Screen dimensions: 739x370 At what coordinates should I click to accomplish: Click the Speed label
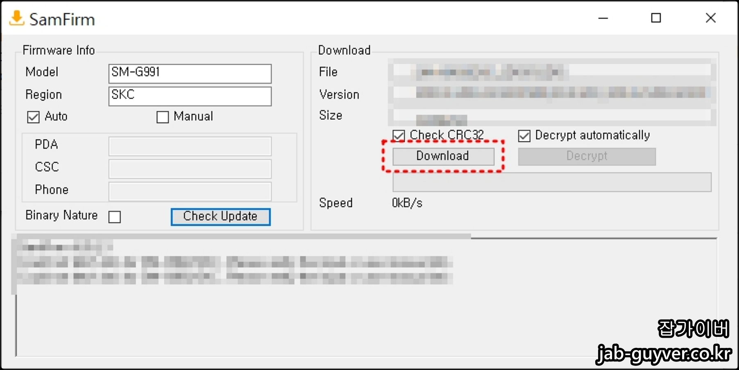[x=336, y=203]
